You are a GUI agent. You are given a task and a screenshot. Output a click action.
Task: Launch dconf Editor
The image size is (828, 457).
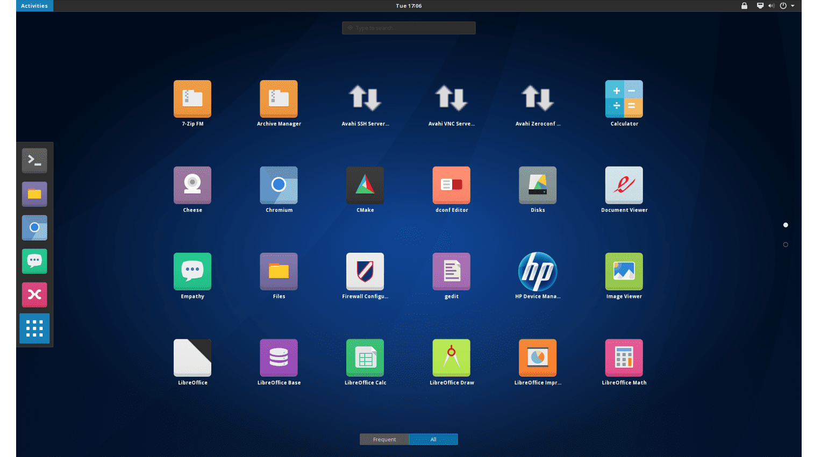(451, 185)
